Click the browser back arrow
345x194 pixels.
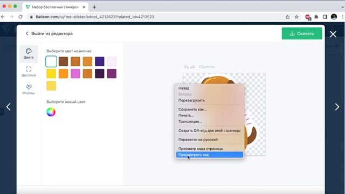tap(3, 17)
